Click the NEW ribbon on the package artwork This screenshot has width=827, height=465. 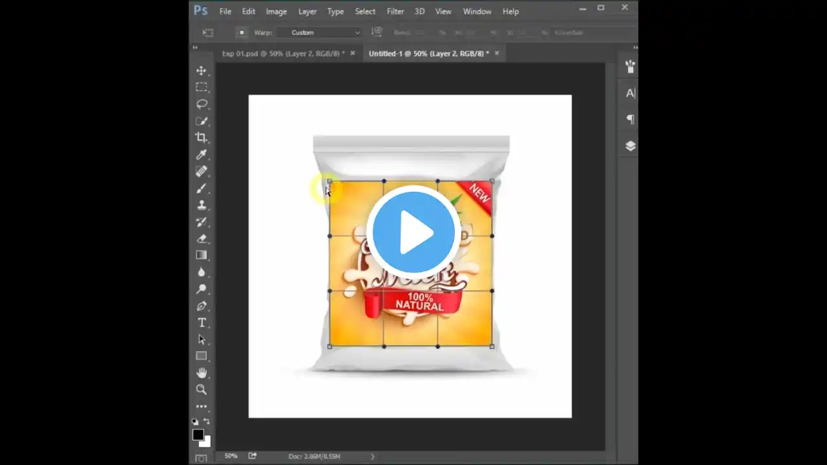coord(477,194)
